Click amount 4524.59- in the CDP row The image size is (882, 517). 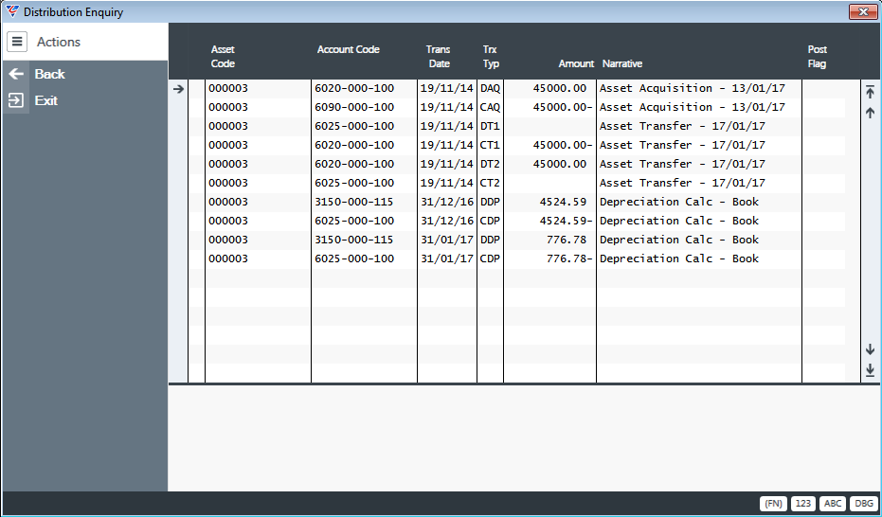tap(566, 221)
